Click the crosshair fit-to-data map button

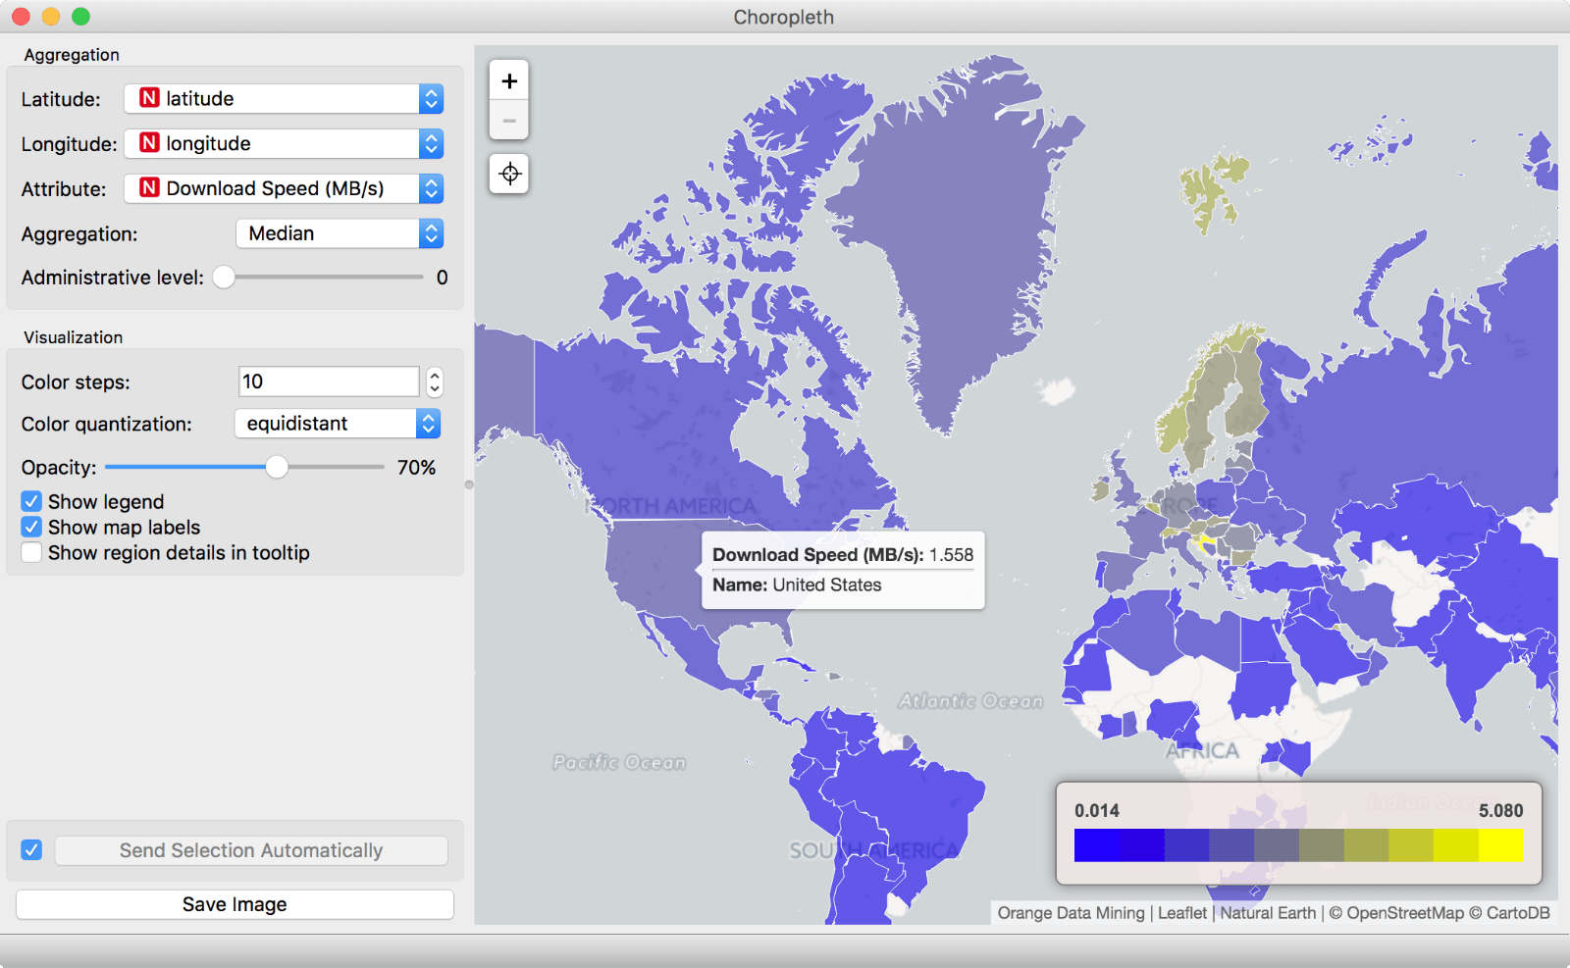509,174
